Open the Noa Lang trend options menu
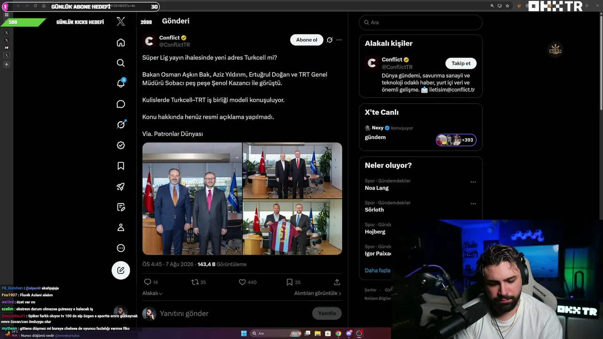 (x=473, y=182)
